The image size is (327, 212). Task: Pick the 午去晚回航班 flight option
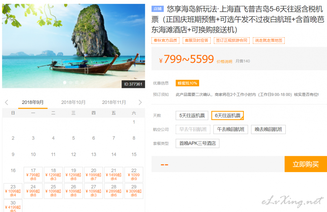231,129
